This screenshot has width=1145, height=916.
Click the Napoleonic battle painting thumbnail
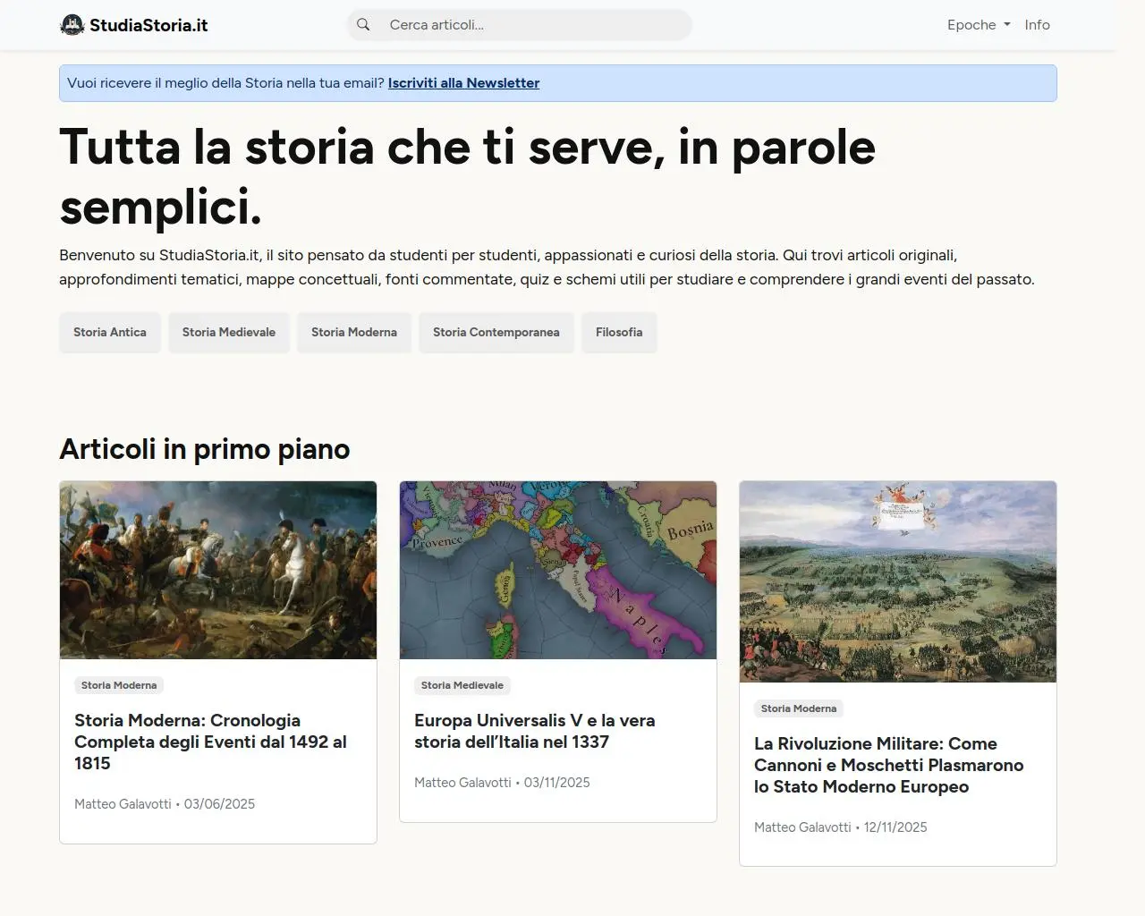point(217,570)
